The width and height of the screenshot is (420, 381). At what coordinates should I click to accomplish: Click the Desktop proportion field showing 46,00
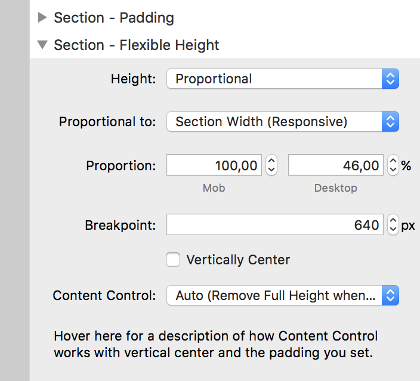(335, 165)
